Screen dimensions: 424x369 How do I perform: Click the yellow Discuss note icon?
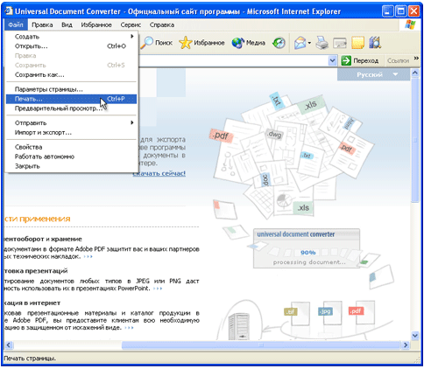pos(357,43)
